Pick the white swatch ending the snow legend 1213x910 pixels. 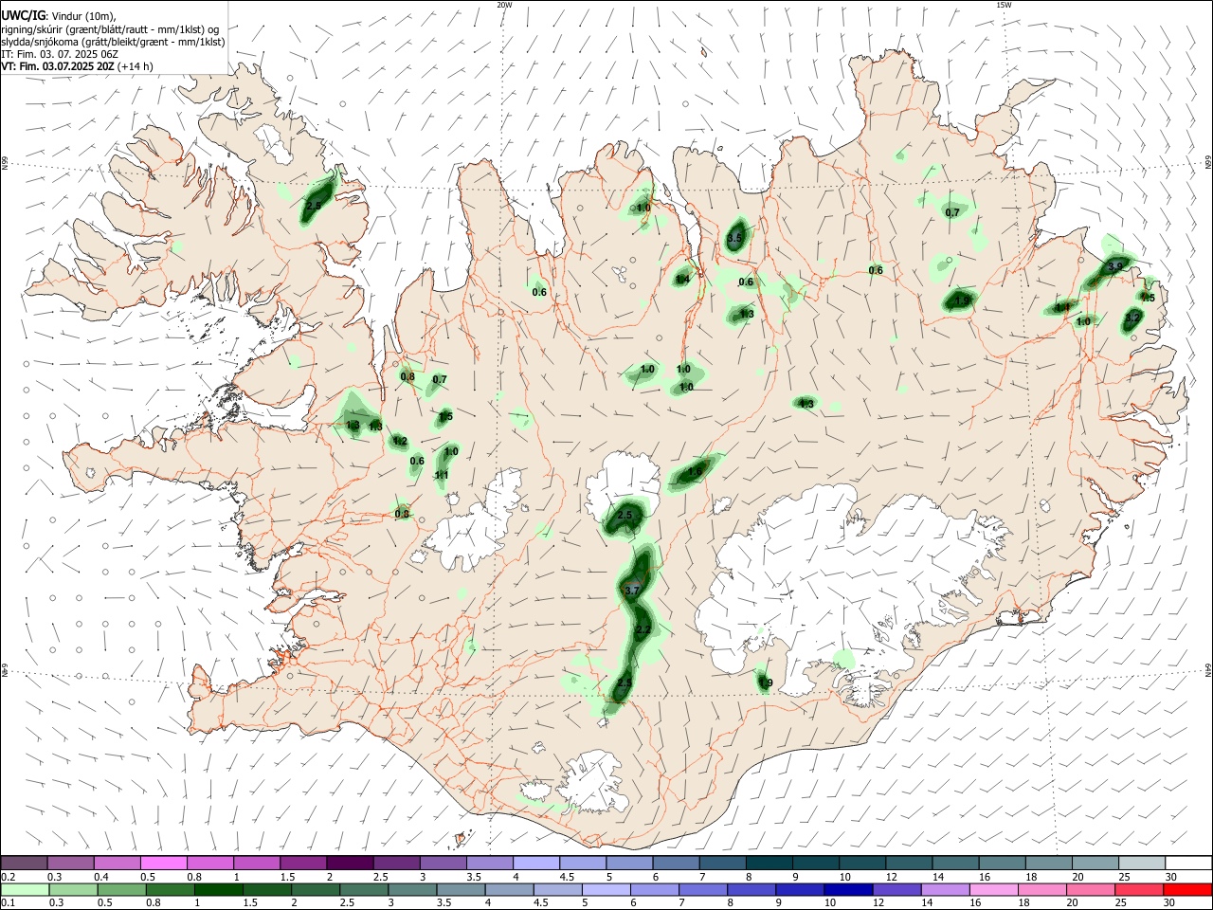pyautogui.click(x=1188, y=863)
